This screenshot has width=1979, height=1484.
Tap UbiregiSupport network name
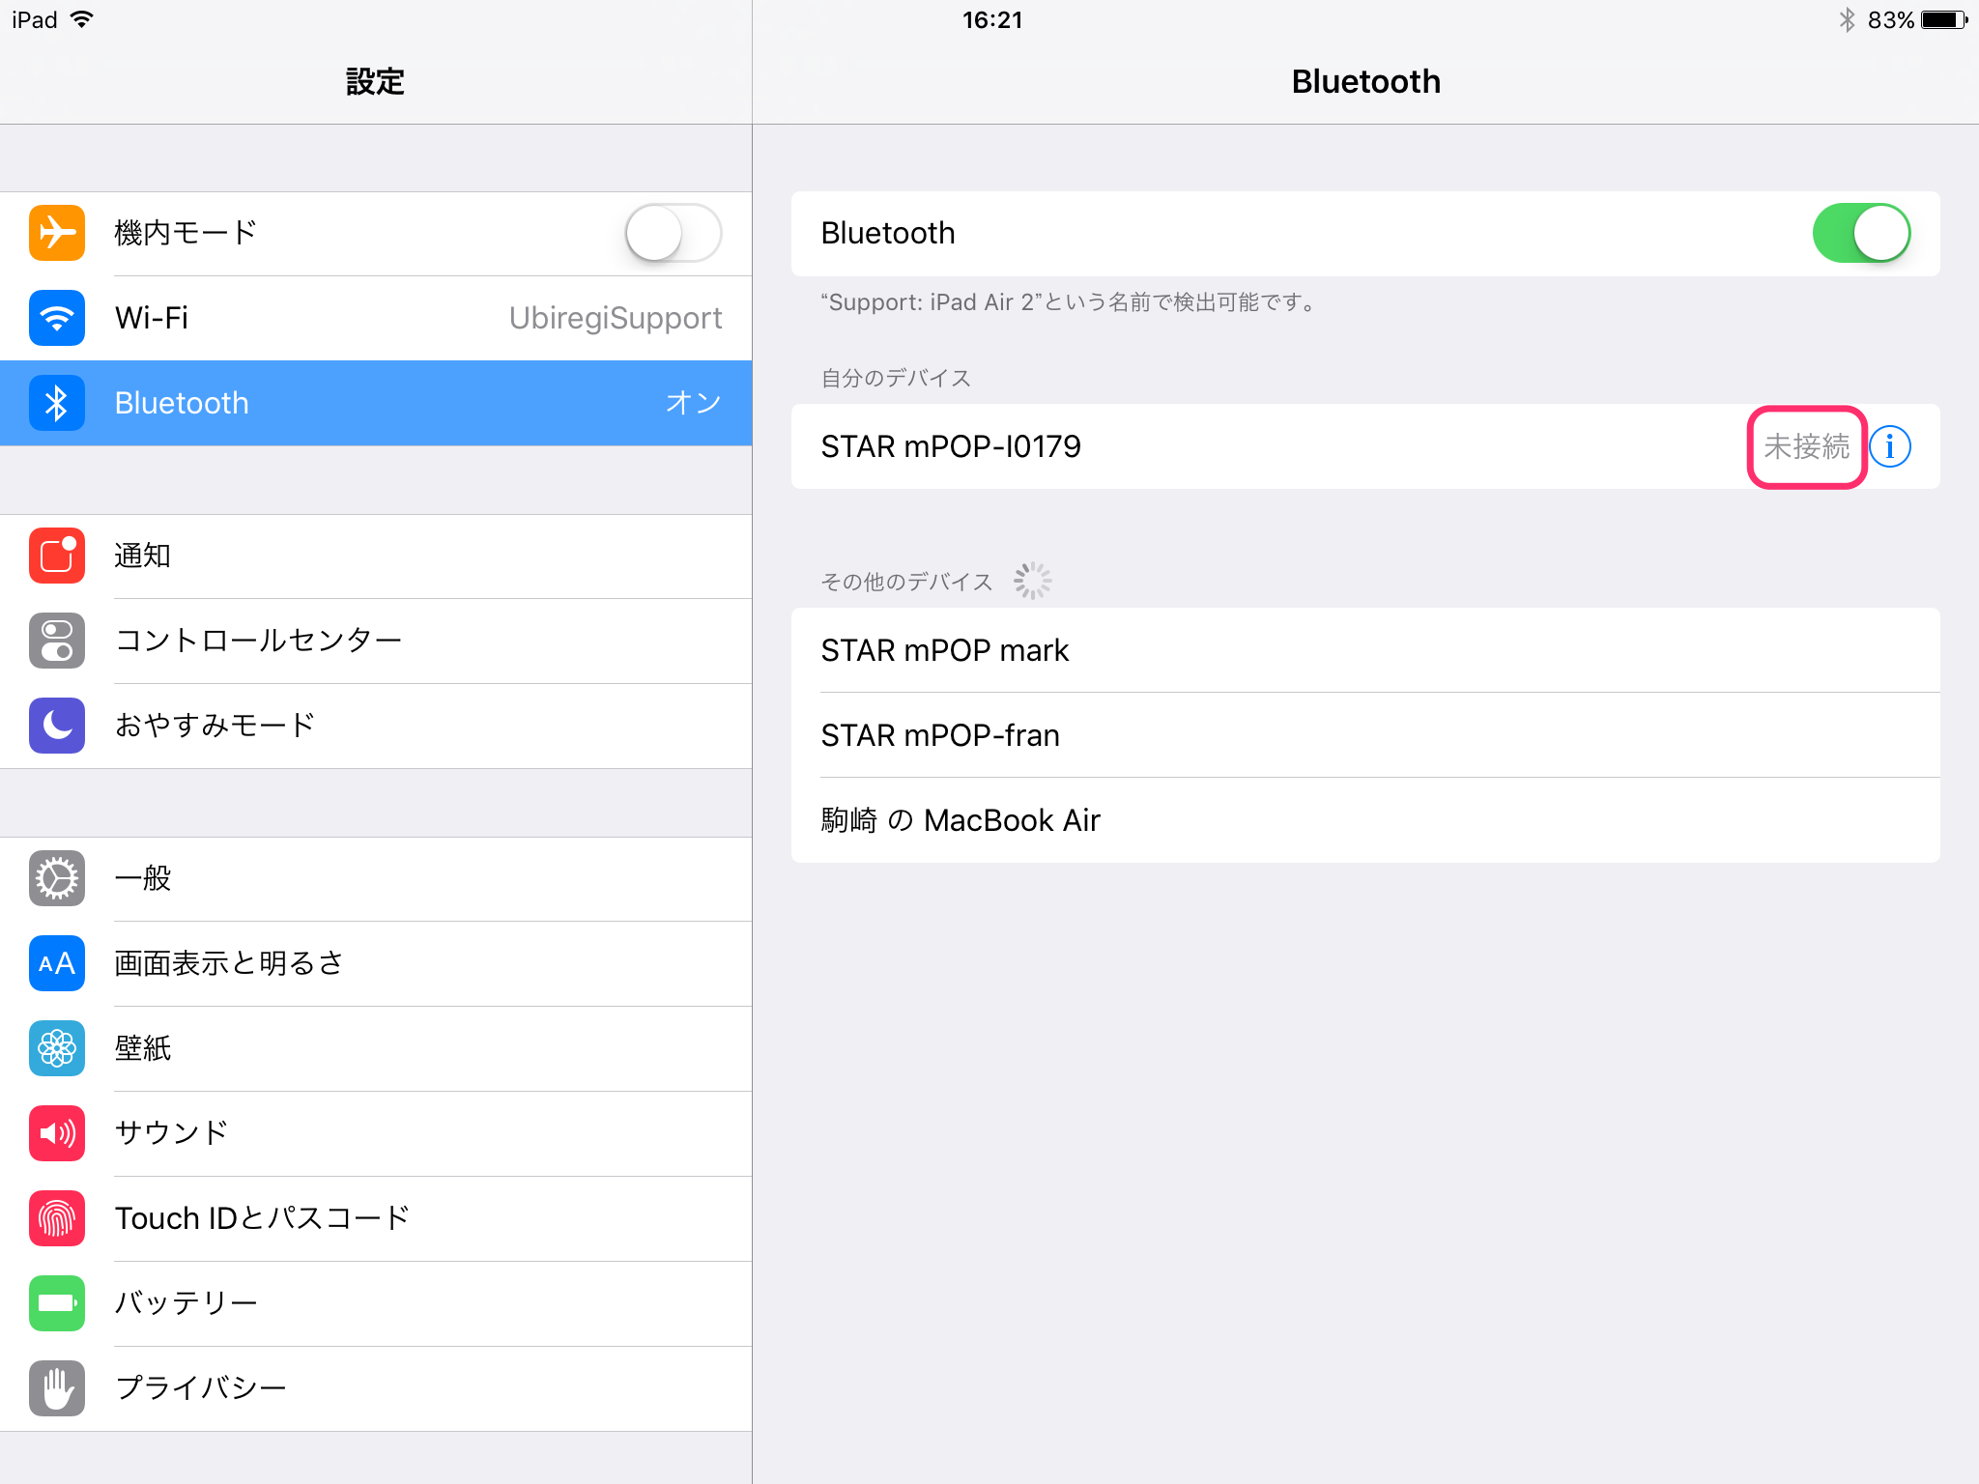616,318
